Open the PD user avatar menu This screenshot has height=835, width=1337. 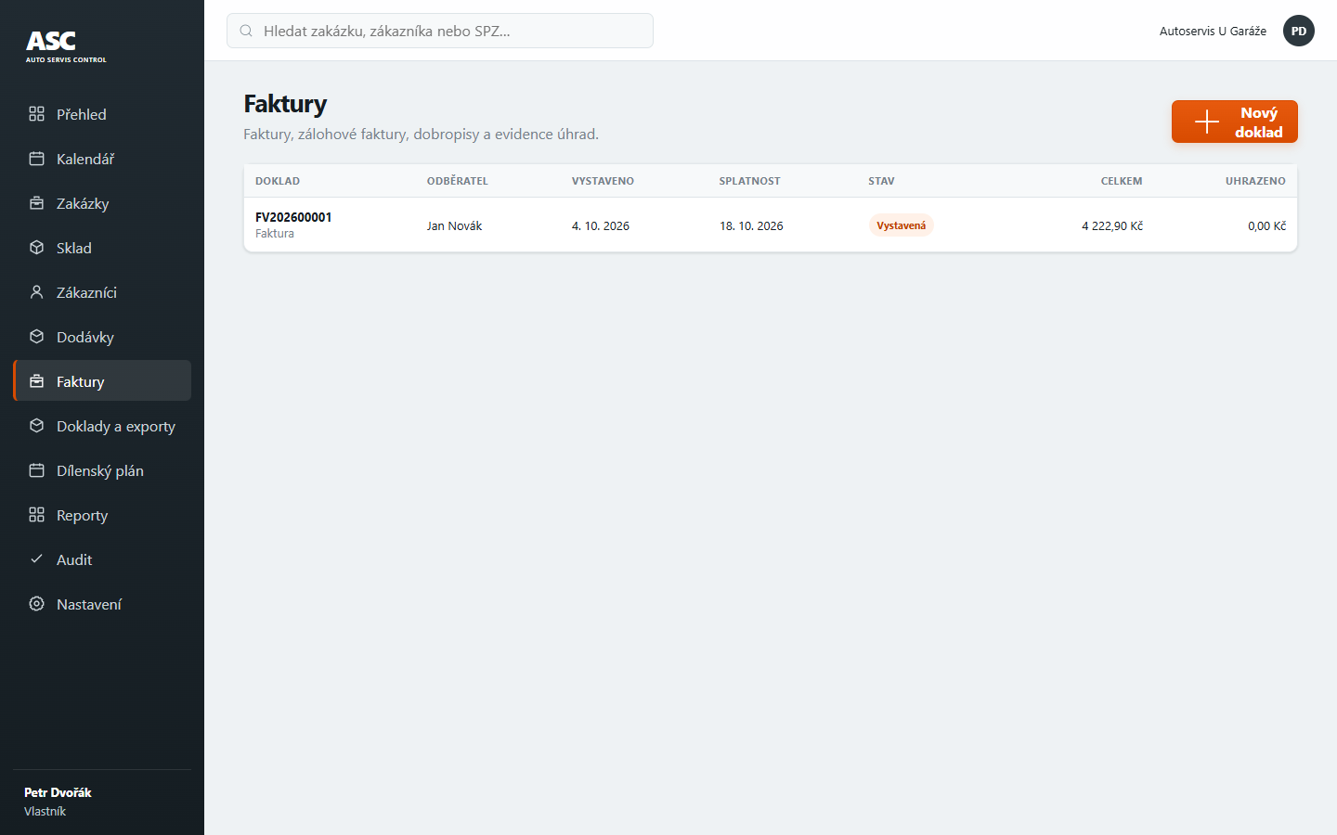(1298, 31)
